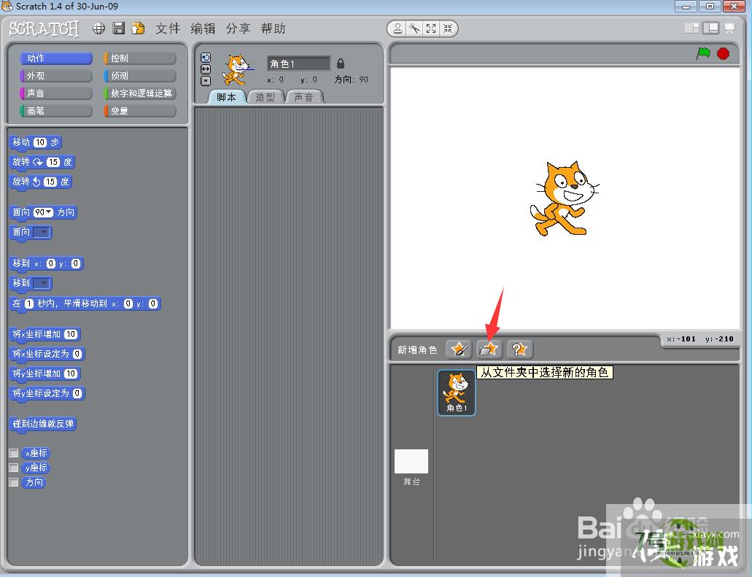This screenshot has width=752, height=577.
Task: Switch to small stage view mode
Action: [x=692, y=28]
